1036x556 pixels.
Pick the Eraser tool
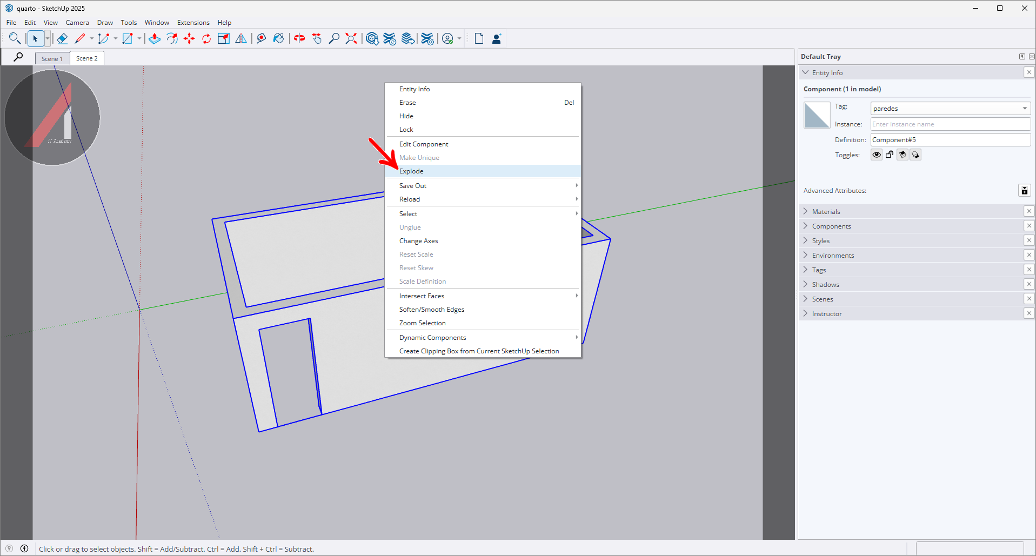(62, 38)
